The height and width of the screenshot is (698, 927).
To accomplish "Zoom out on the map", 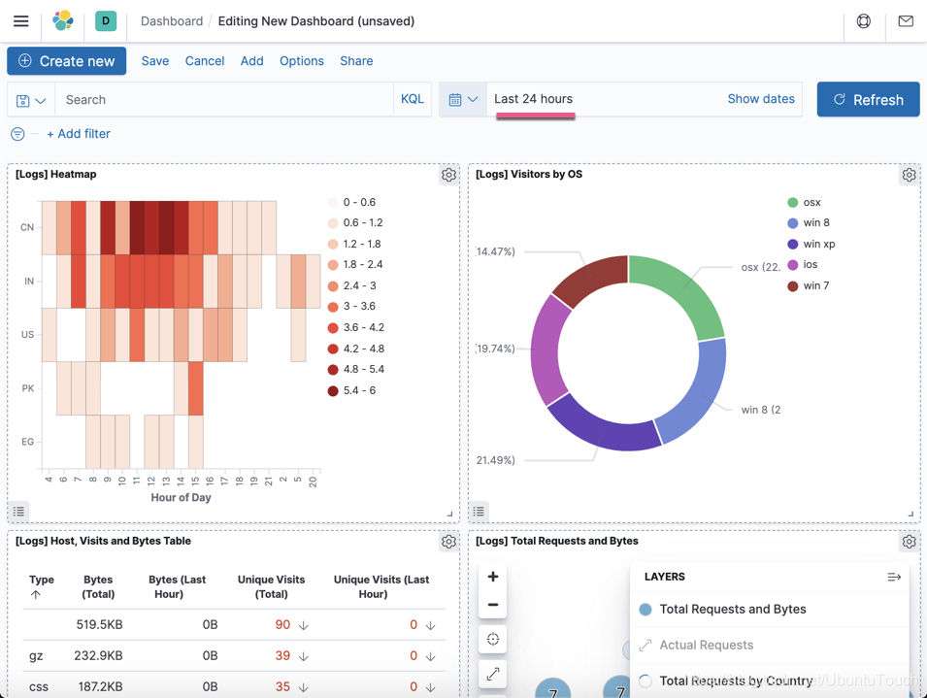I will tap(492, 605).
